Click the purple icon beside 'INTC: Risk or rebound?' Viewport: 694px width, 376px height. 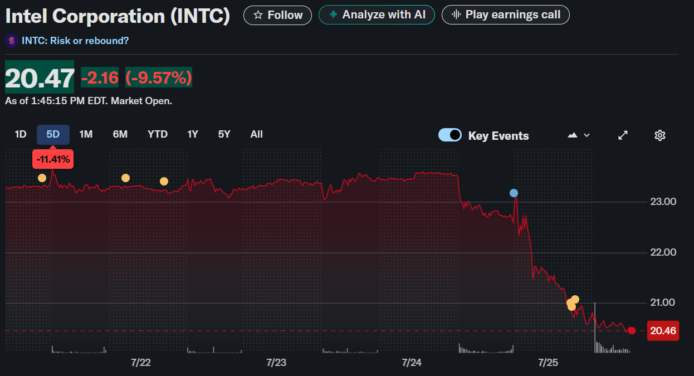click(x=11, y=41)
